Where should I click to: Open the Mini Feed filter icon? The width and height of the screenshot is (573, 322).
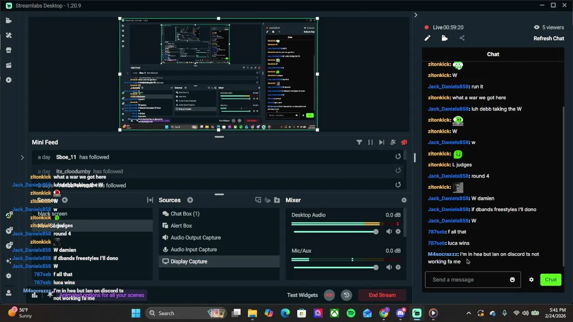(359, 142)
